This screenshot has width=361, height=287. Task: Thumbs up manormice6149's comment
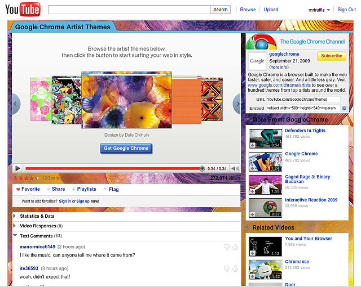tap(235, 247)
